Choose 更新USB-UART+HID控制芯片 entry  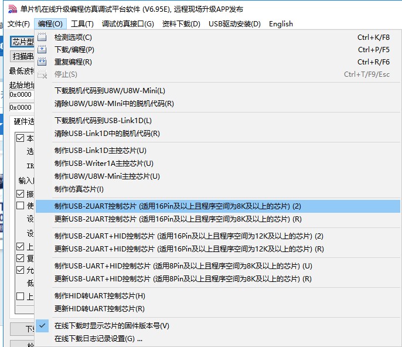pos(218,279)
